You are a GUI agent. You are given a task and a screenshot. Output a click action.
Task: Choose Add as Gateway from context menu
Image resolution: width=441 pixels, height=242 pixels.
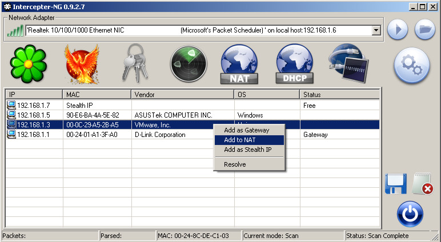pyautogui.click(x=246, y=130)
